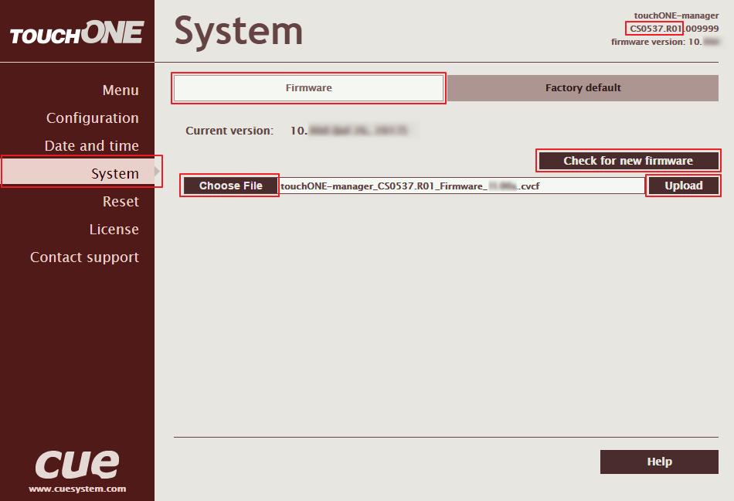Open Contact support in the sidebar
This screenshot has width=734, height=501.
84,257
